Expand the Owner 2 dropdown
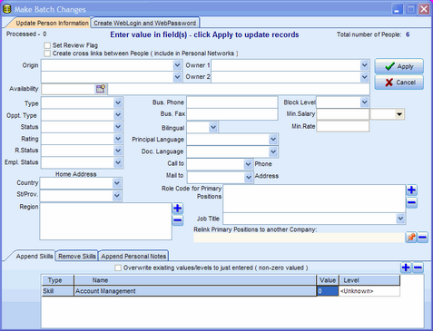 pos(365,77)
